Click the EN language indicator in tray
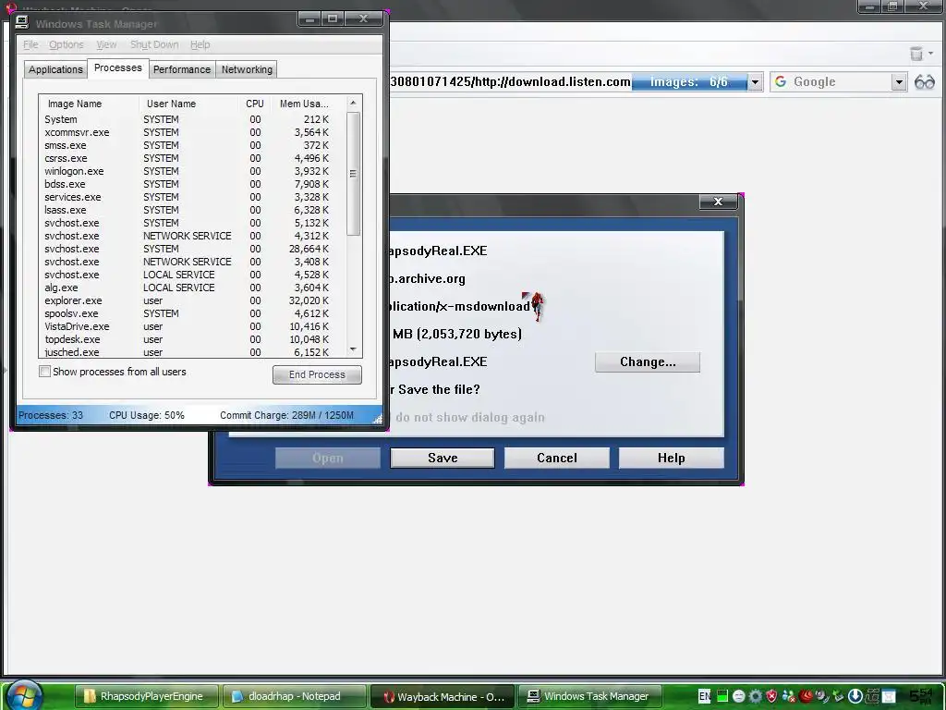 point(704,696)
